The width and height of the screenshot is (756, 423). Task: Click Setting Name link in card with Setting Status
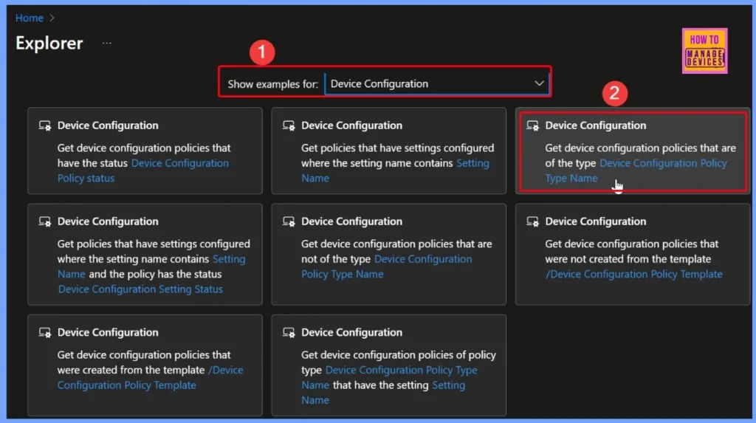coord(151,266)
